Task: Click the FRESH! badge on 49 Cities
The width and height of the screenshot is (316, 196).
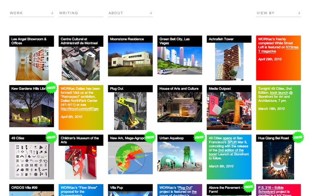Action: point(51,137)
